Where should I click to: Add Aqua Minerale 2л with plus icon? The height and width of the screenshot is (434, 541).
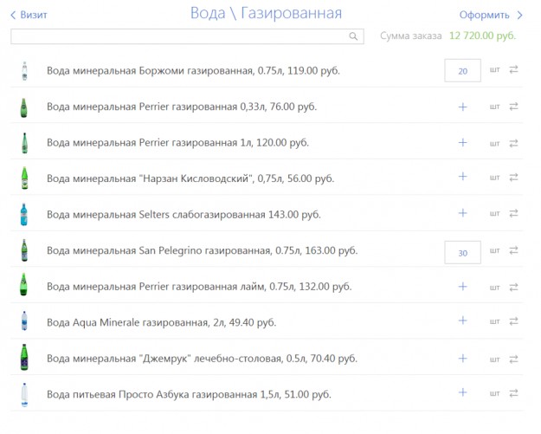462,321
